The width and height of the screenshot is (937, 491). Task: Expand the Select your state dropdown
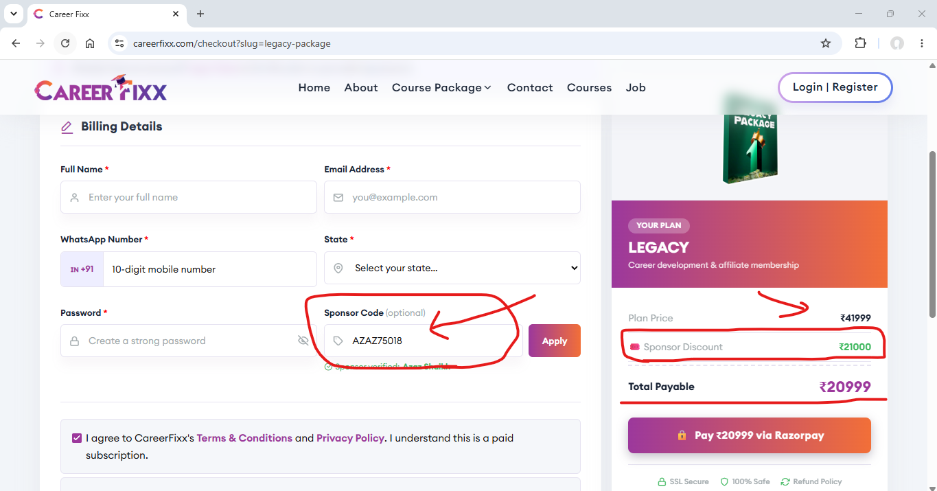[452, 268]
